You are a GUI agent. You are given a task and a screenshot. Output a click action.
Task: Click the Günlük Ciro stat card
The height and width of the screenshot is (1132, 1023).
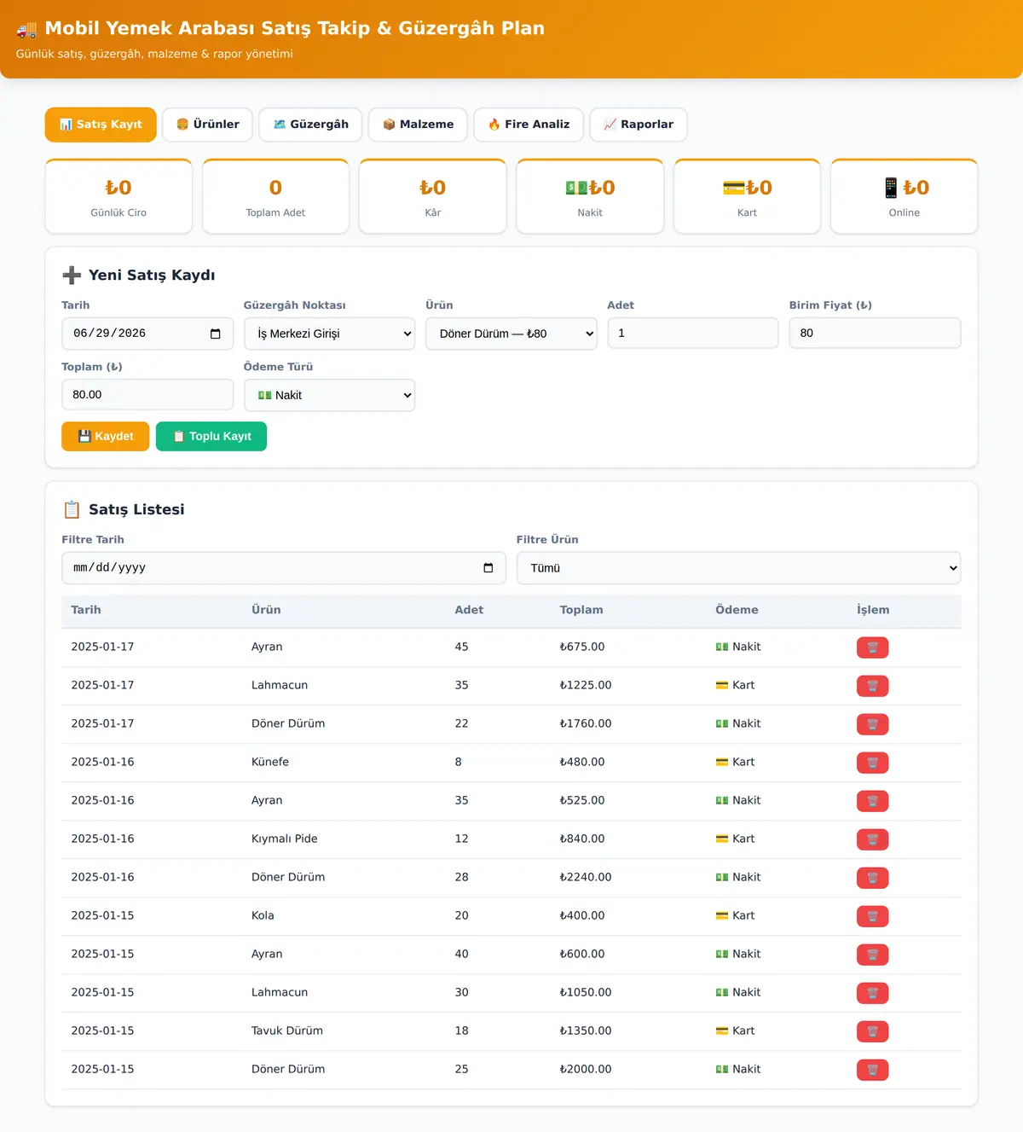[118, 196]
